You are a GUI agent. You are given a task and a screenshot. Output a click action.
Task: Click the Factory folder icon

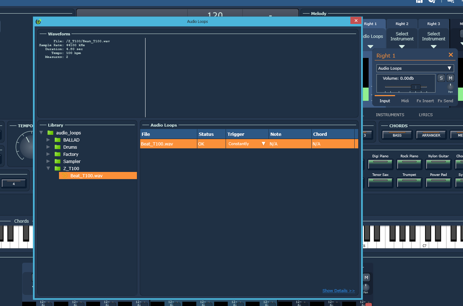click(58, 154)
